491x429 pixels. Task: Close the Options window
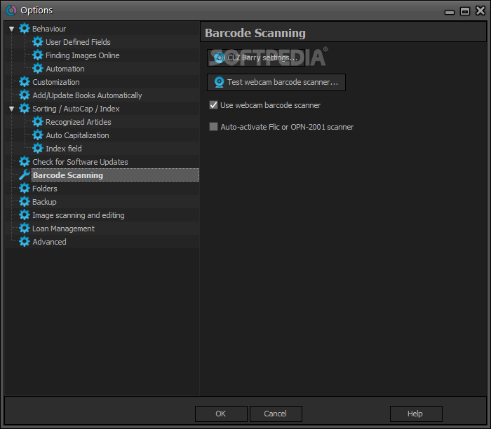pyautogui.click(x=480, y=11)
